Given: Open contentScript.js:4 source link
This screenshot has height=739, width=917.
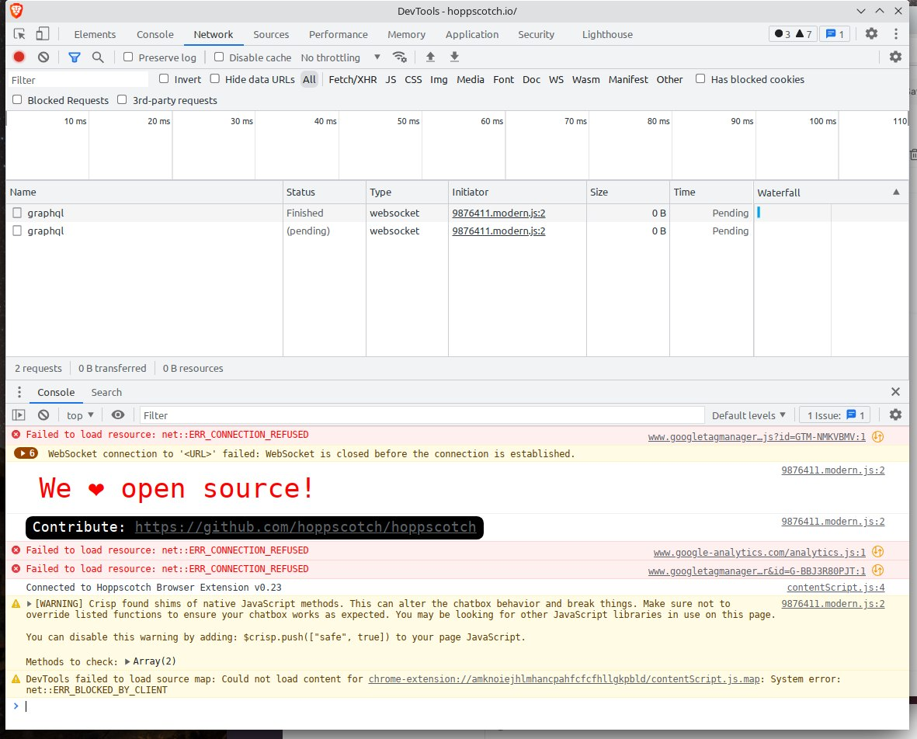Looking at the screenshot, I should (x=835, y=587).
